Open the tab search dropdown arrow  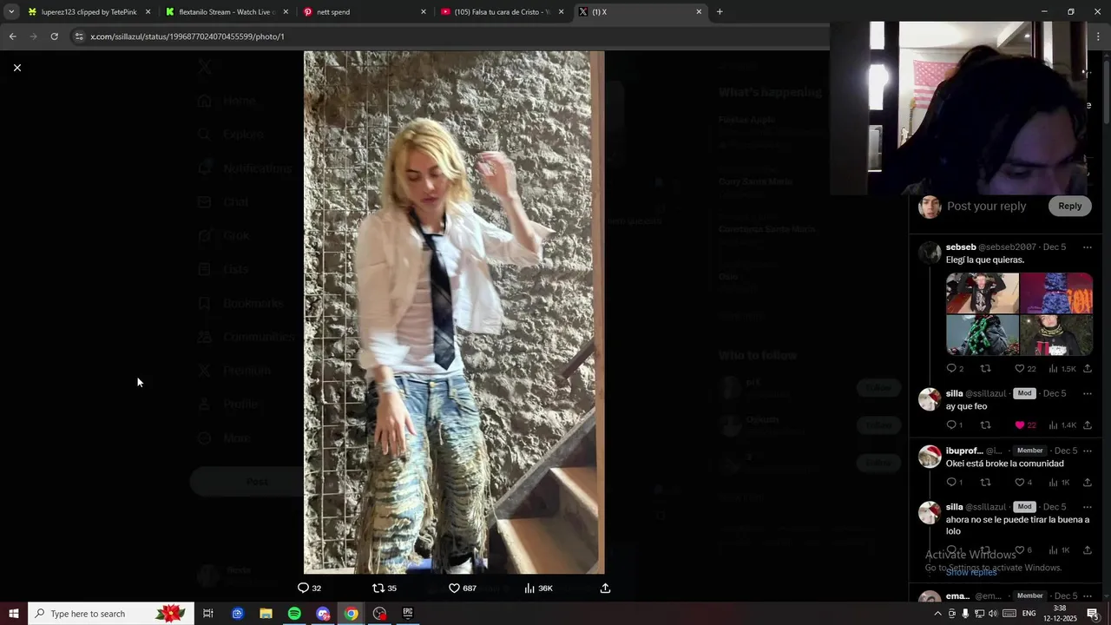point(10,12)
